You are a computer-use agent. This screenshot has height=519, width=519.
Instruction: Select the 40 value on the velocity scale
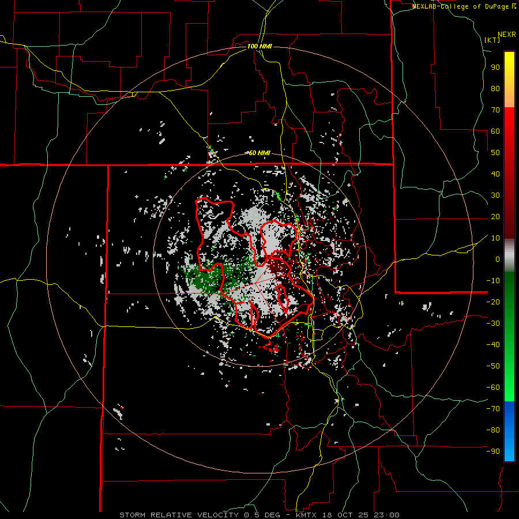click(495, 174)
